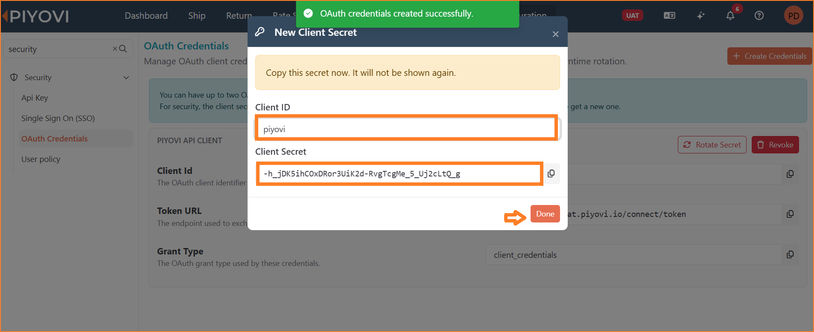Viewport: 814px width, 332px height.
Task: Open the Return menu
Action: (x=239, y=16)
